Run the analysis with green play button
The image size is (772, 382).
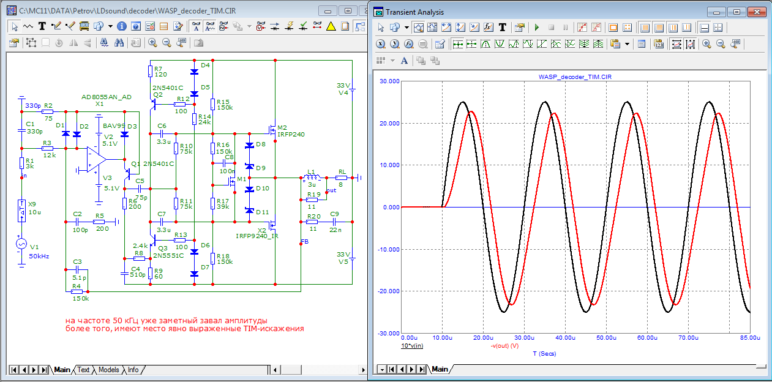point(537,28)
